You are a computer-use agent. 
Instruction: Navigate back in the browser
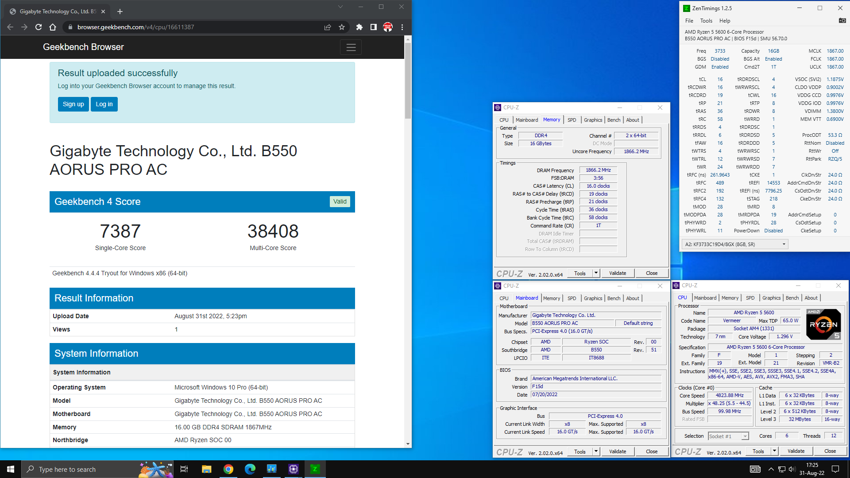(10, 27)
